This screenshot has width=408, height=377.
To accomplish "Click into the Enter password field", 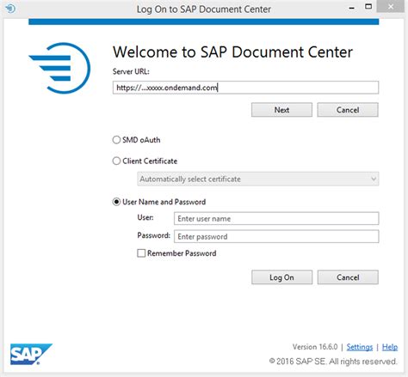I will pyautogui.click(x=276, y=236).
